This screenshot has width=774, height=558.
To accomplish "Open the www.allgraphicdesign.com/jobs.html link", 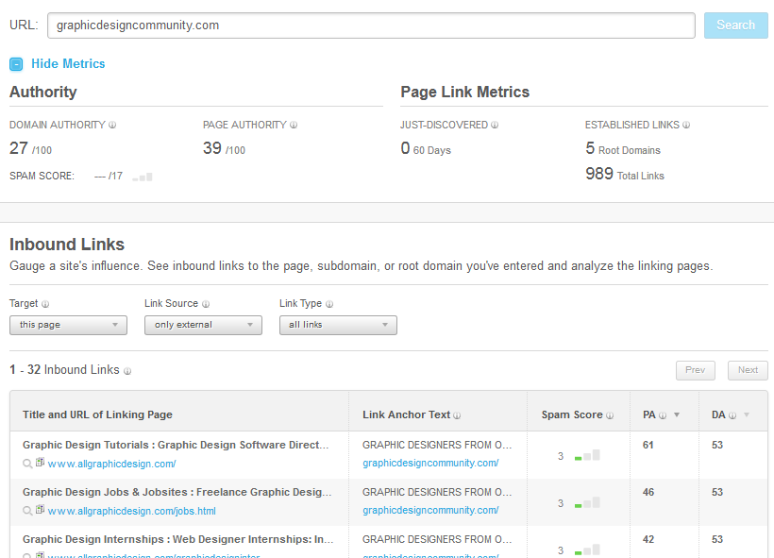I will [132, 511].
